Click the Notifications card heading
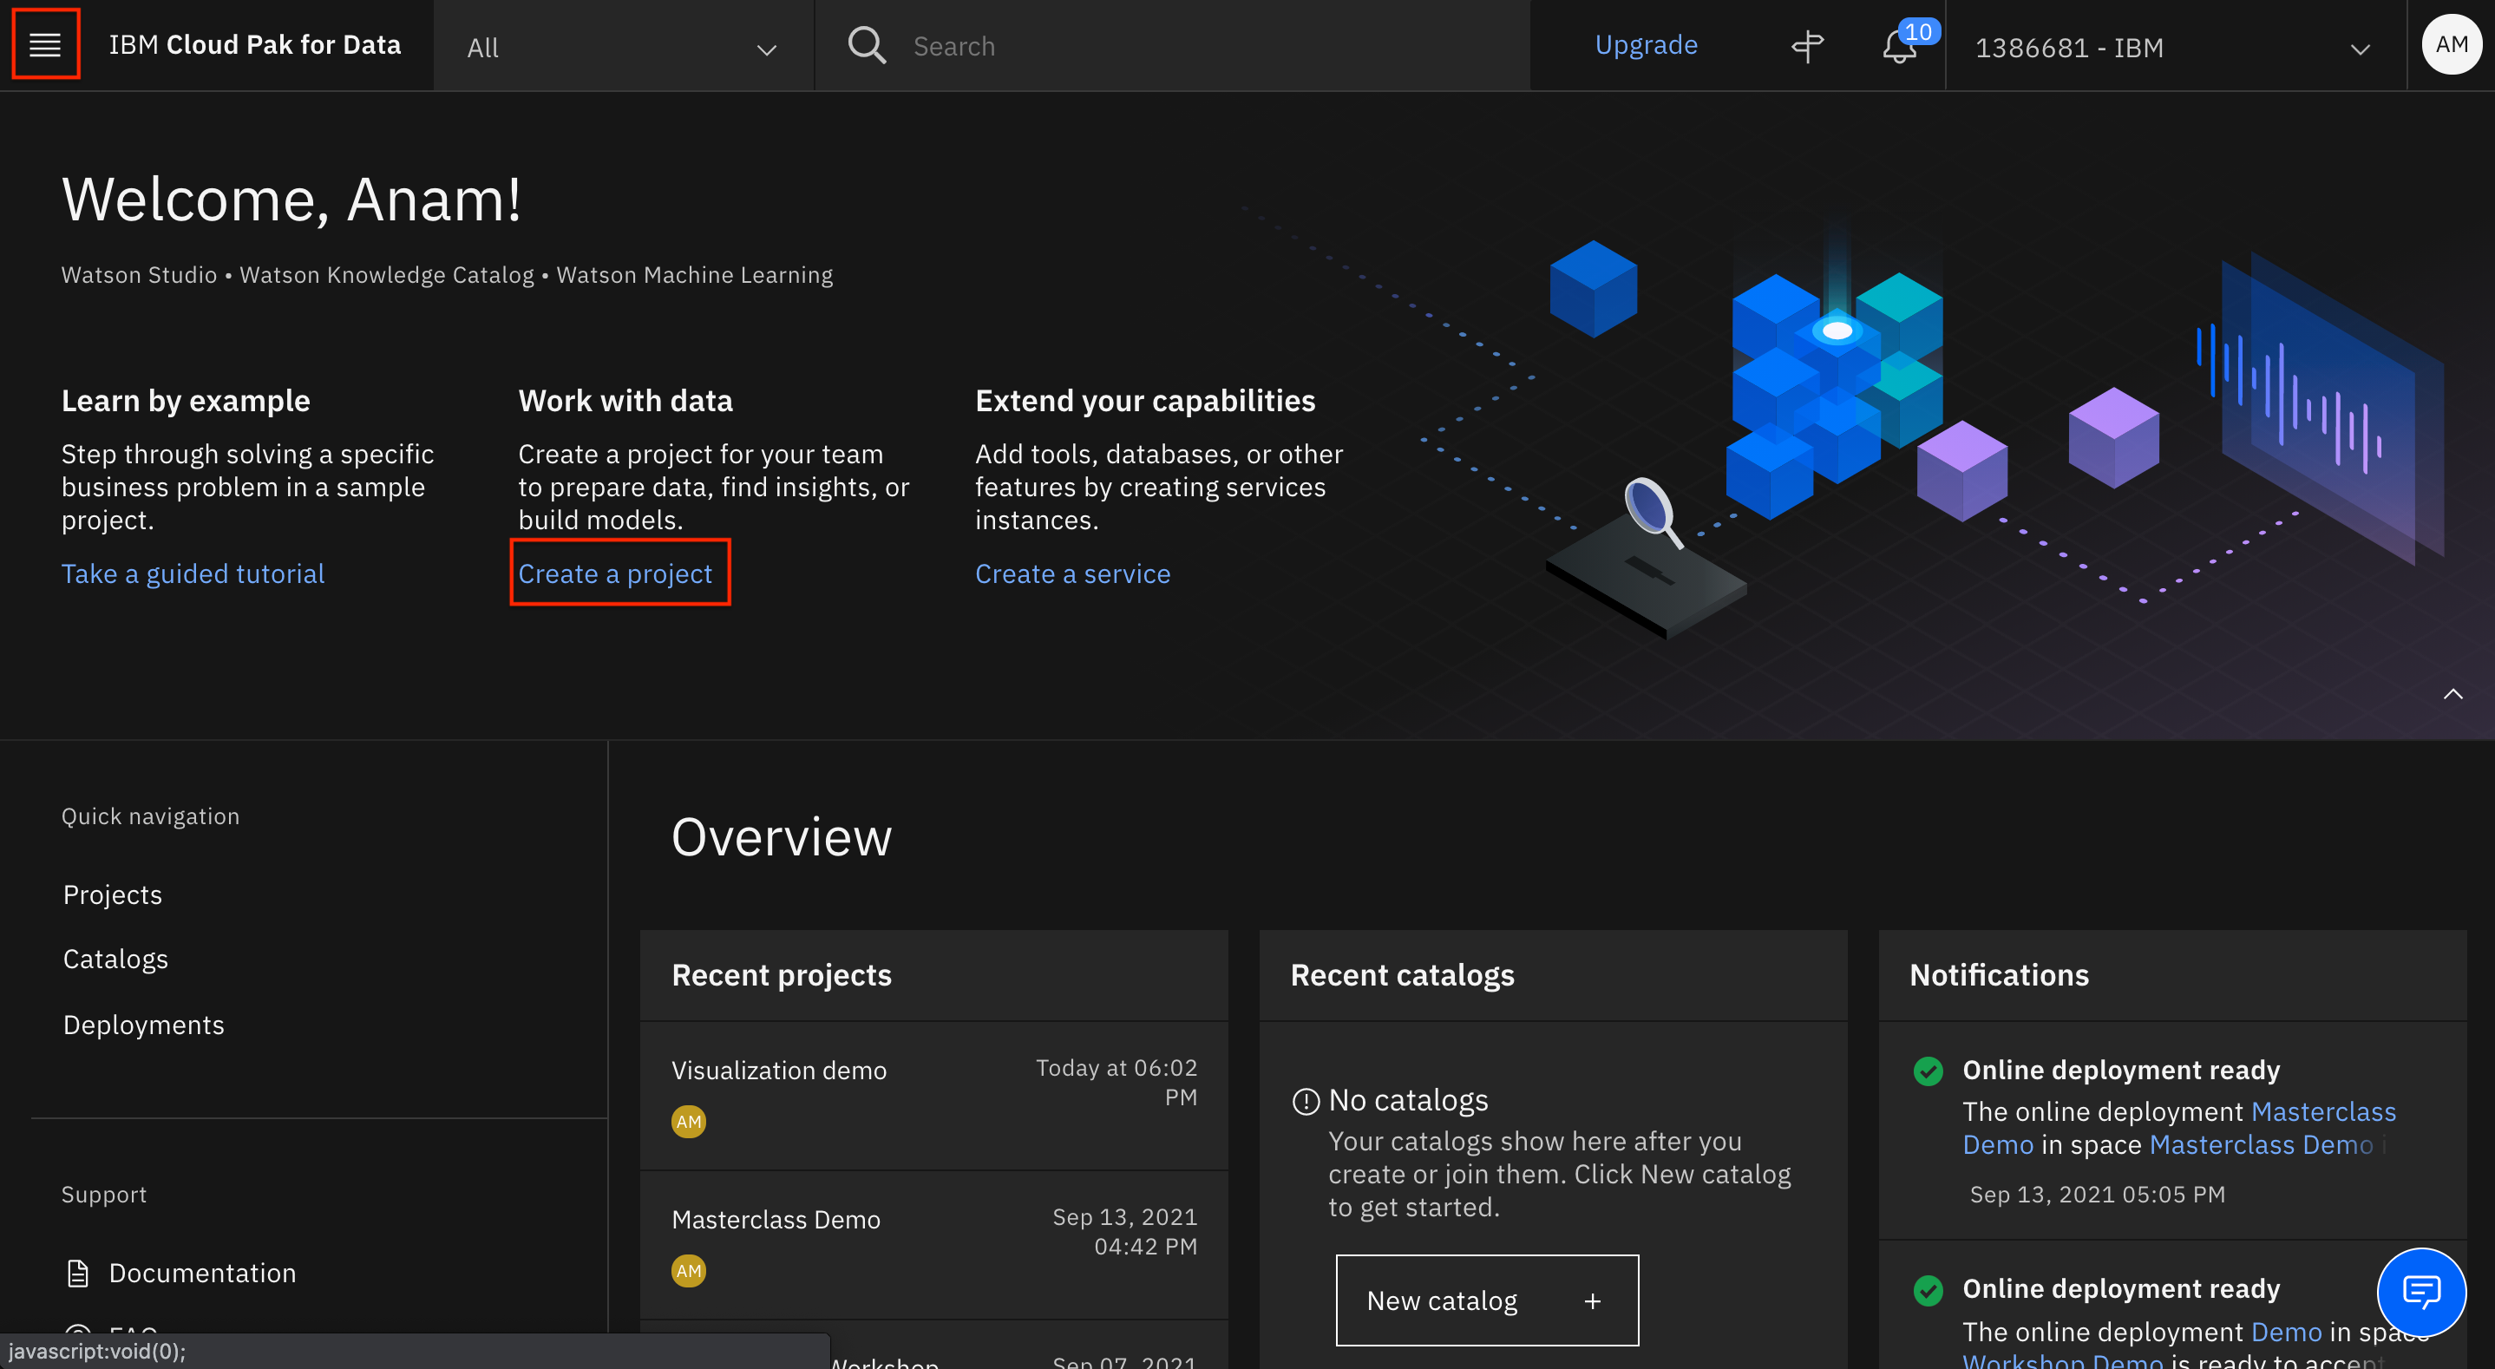Image resolution: width=2495 pixels, height=1369 pixels. [1999, 974]
